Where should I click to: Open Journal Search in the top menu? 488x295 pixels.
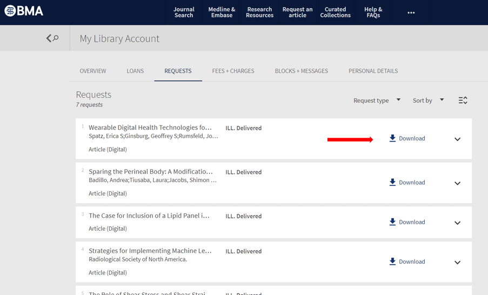point(184,12)
